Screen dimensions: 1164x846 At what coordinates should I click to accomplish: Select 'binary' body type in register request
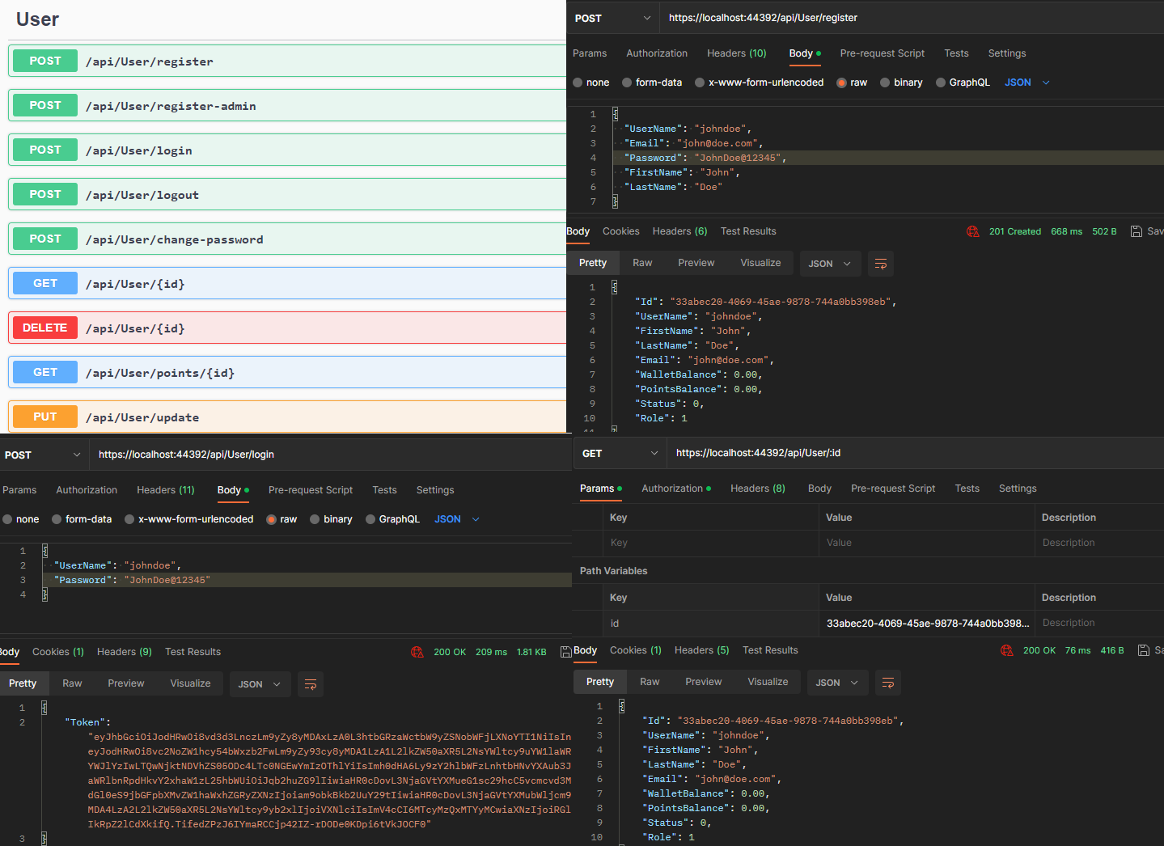click(901, 82)
